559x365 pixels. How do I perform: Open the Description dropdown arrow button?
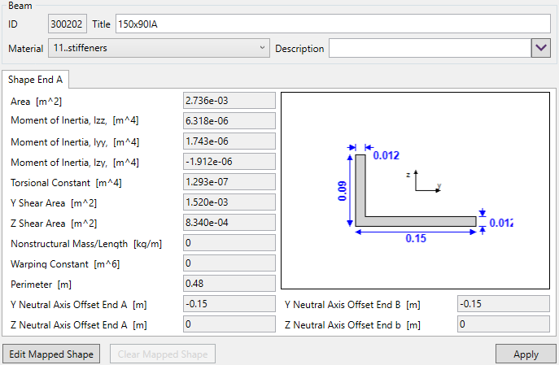pyautogui.click(x=541, y=48)
